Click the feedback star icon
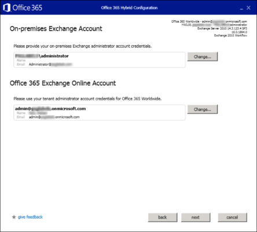The width and height of the screenshot is (257, 232). click(x=14, y=217)
